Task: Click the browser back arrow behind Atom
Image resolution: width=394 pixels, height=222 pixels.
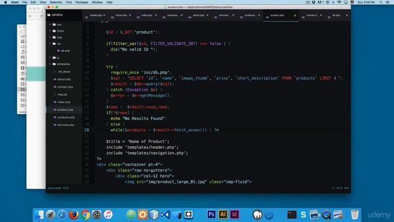Action: tap(30, 16)
